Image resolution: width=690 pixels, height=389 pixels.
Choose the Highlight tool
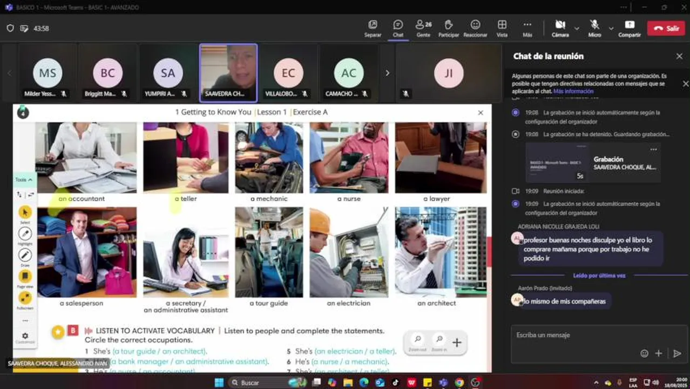click(25, 234)
